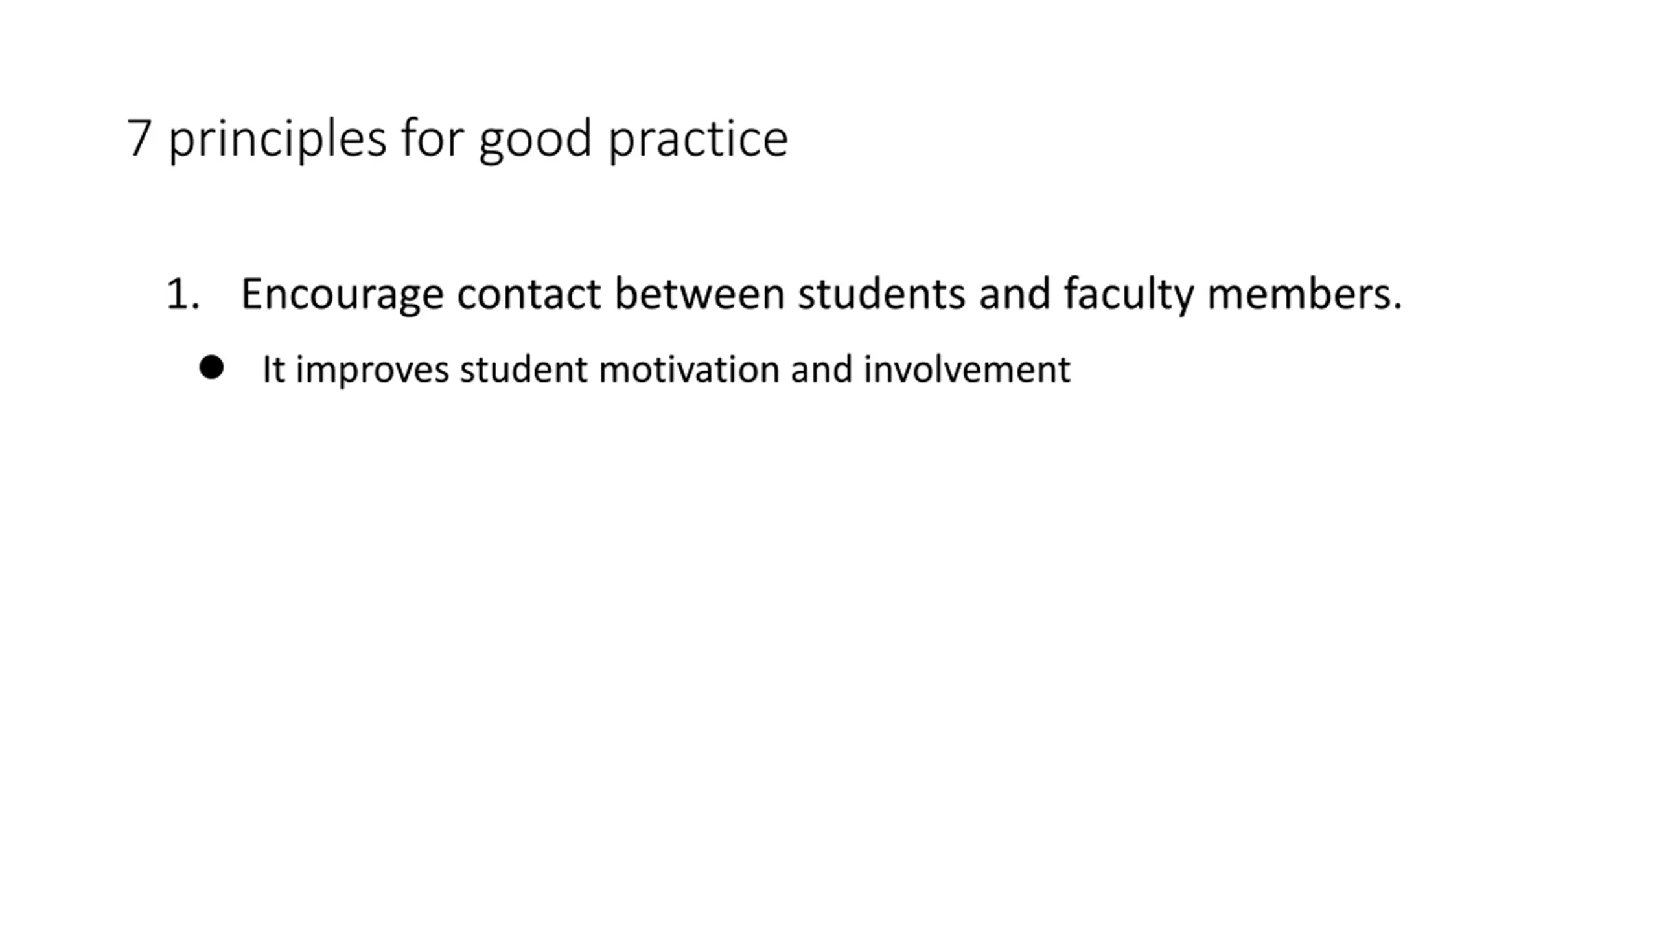
Task: Click "and" before the word "faculty"
Action: click(1014, 294)
